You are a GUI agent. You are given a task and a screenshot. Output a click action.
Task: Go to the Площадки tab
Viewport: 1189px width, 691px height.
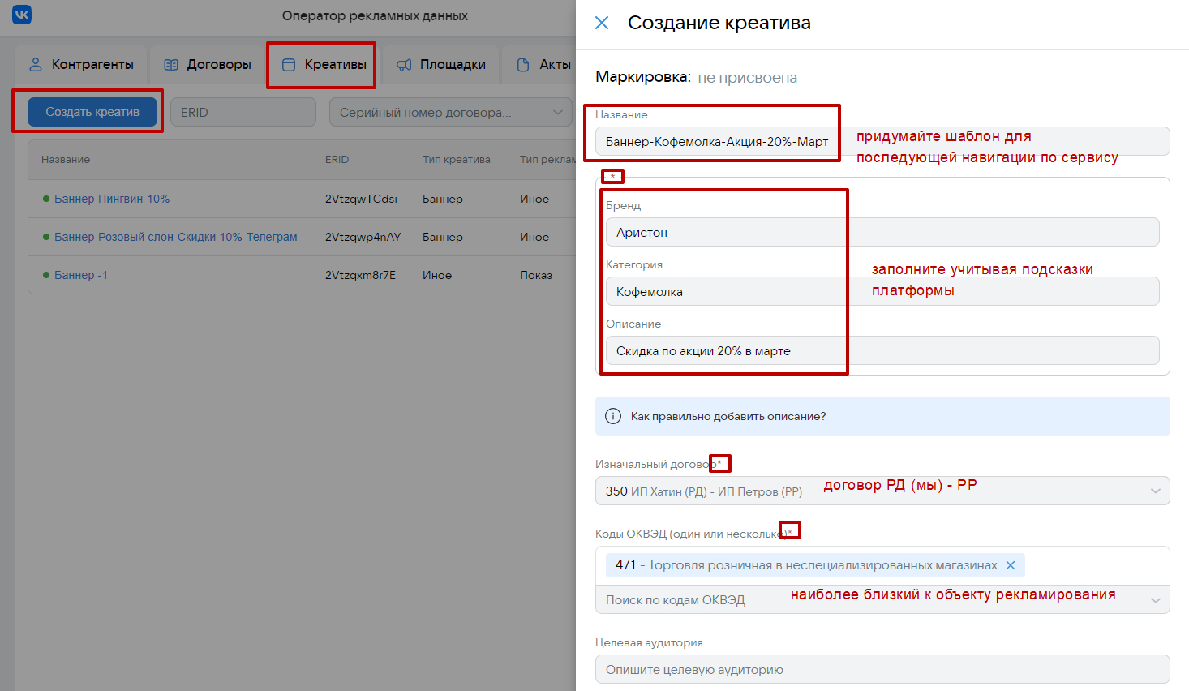coord(441,65)
